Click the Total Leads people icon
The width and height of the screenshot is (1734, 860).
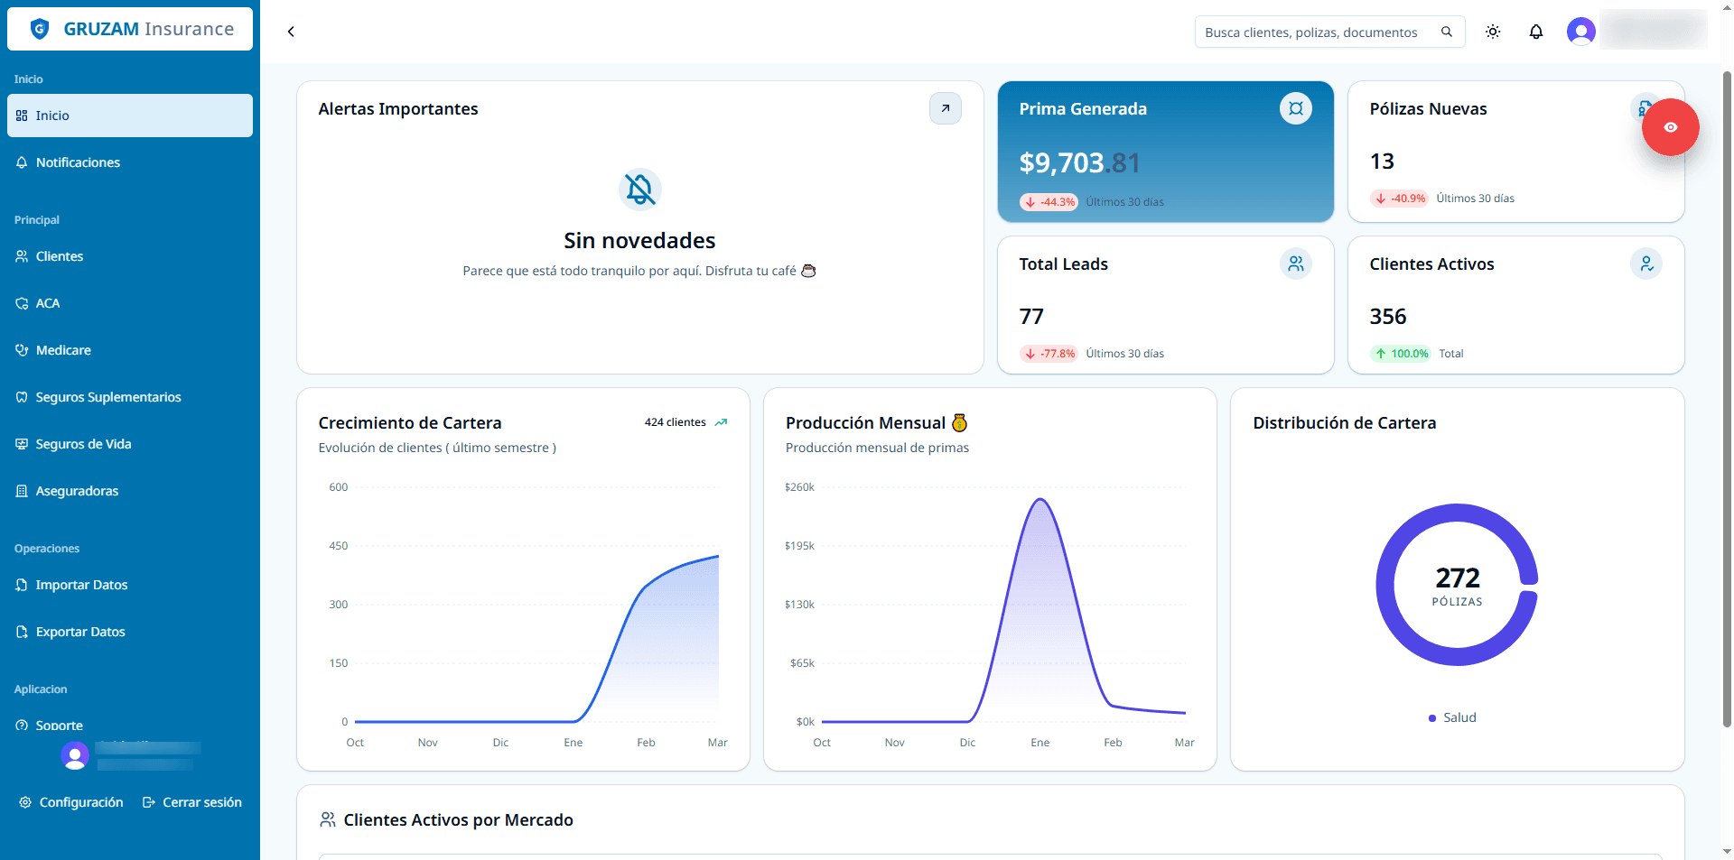1296,264
